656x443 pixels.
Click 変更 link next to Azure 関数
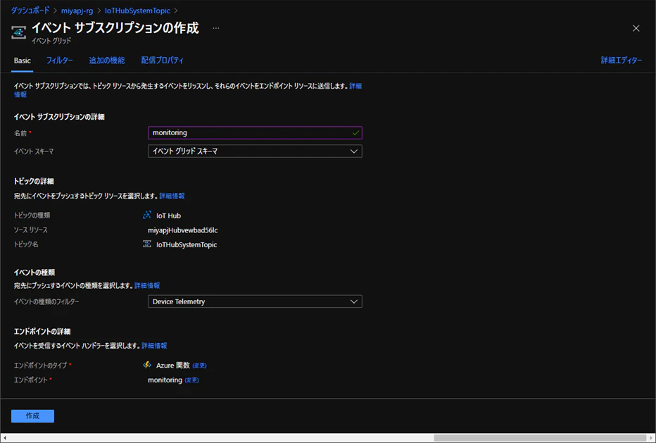200,366
